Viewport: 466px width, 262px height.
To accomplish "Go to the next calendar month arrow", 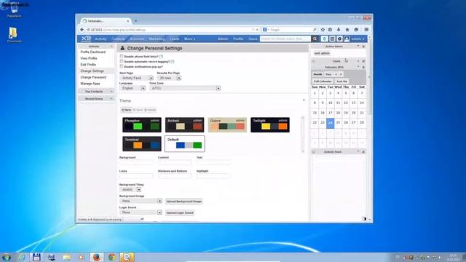I will [x=341, y=74].
